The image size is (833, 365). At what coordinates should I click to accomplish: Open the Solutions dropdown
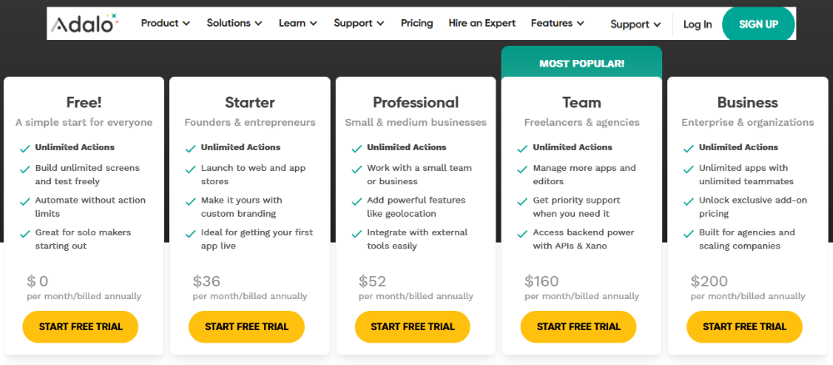tap(234, 23)
